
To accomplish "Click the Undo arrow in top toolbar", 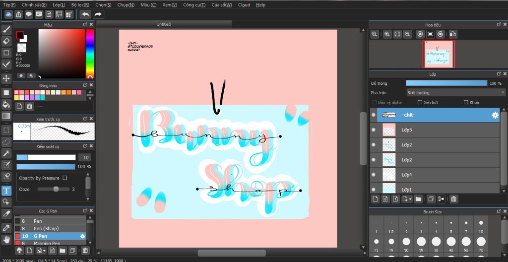I will pyautogui.click(x=86, y=14).
